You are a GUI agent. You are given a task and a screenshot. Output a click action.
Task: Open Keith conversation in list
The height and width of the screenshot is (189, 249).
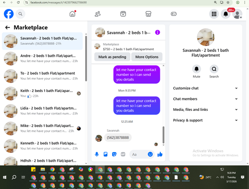click(x=42, y=94)
